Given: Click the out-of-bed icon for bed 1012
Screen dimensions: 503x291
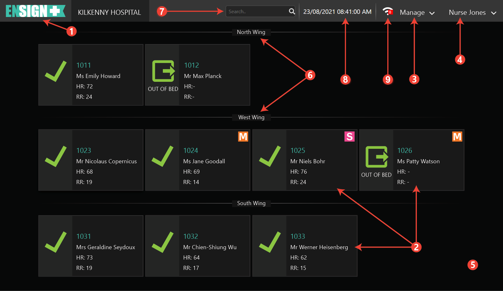Looking at the screenshot, I should coord(163,71).
